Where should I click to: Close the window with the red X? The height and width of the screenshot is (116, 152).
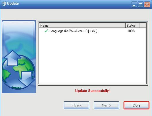click(x=147, y=4)
